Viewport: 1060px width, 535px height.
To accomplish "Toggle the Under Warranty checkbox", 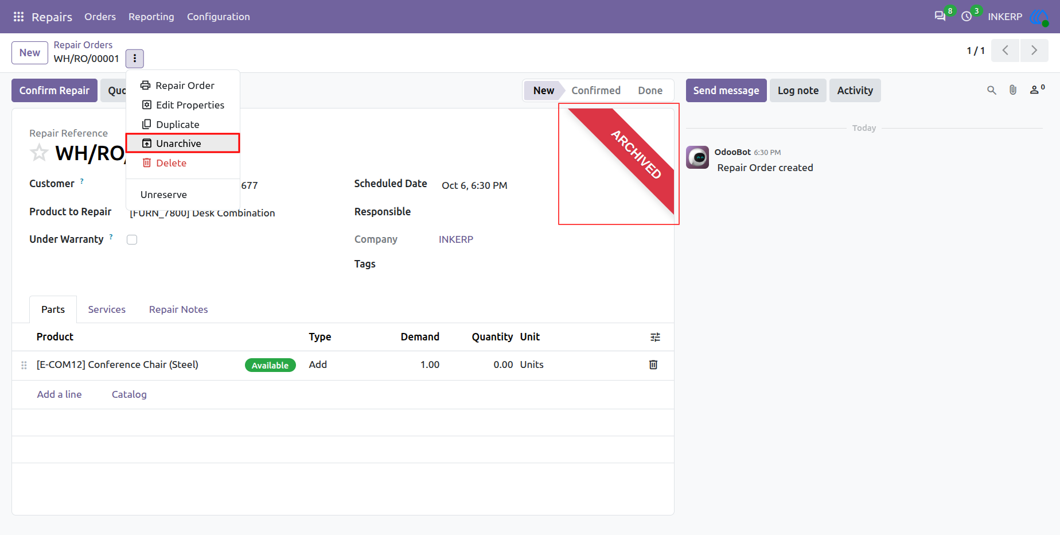I will click(x=132, y=239).
